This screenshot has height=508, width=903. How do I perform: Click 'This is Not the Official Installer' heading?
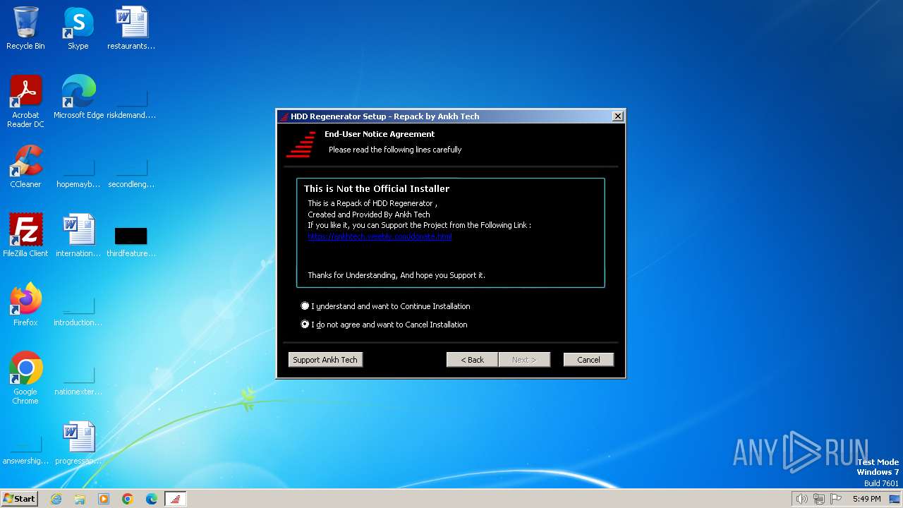pos(377,188)
